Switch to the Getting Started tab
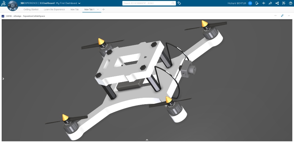 pos(31,9)
